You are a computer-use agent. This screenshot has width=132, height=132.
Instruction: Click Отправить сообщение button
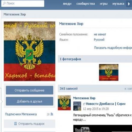point(30,90)
